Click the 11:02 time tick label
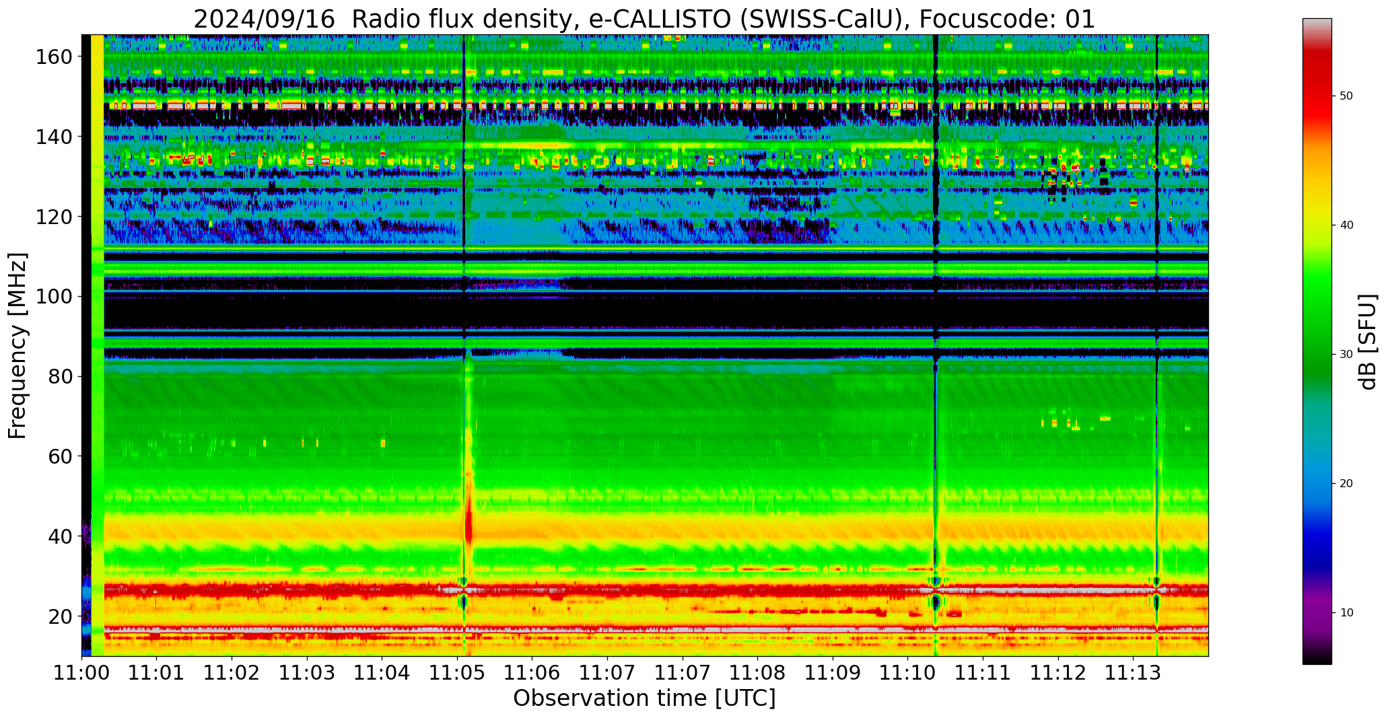This screenshot has width=1388, height=718. (x=232, y=672)
